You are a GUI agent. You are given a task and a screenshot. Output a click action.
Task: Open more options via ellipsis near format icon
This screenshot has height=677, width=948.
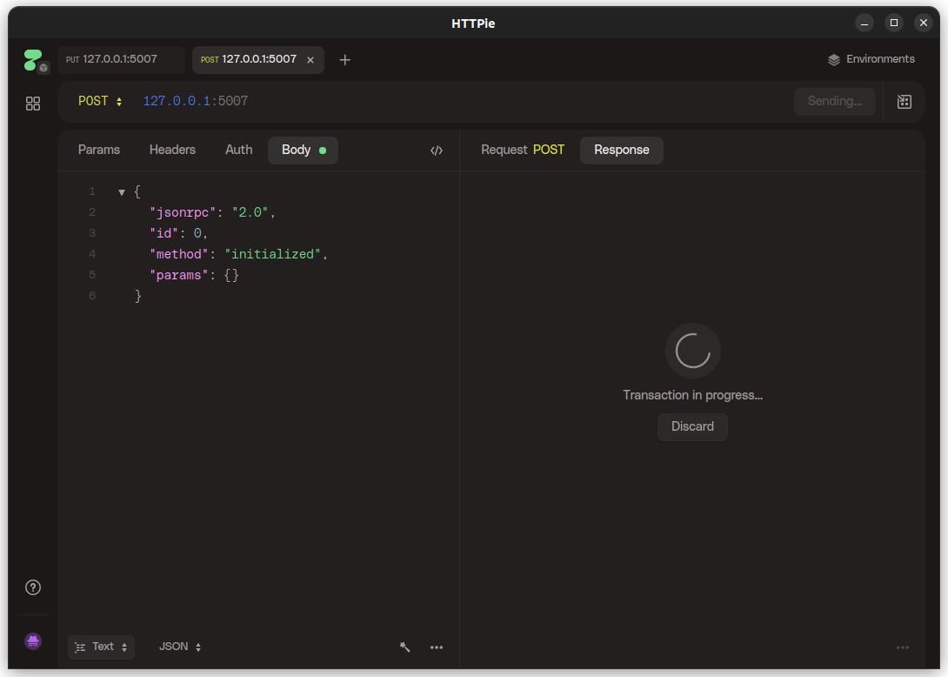point(437,647)
